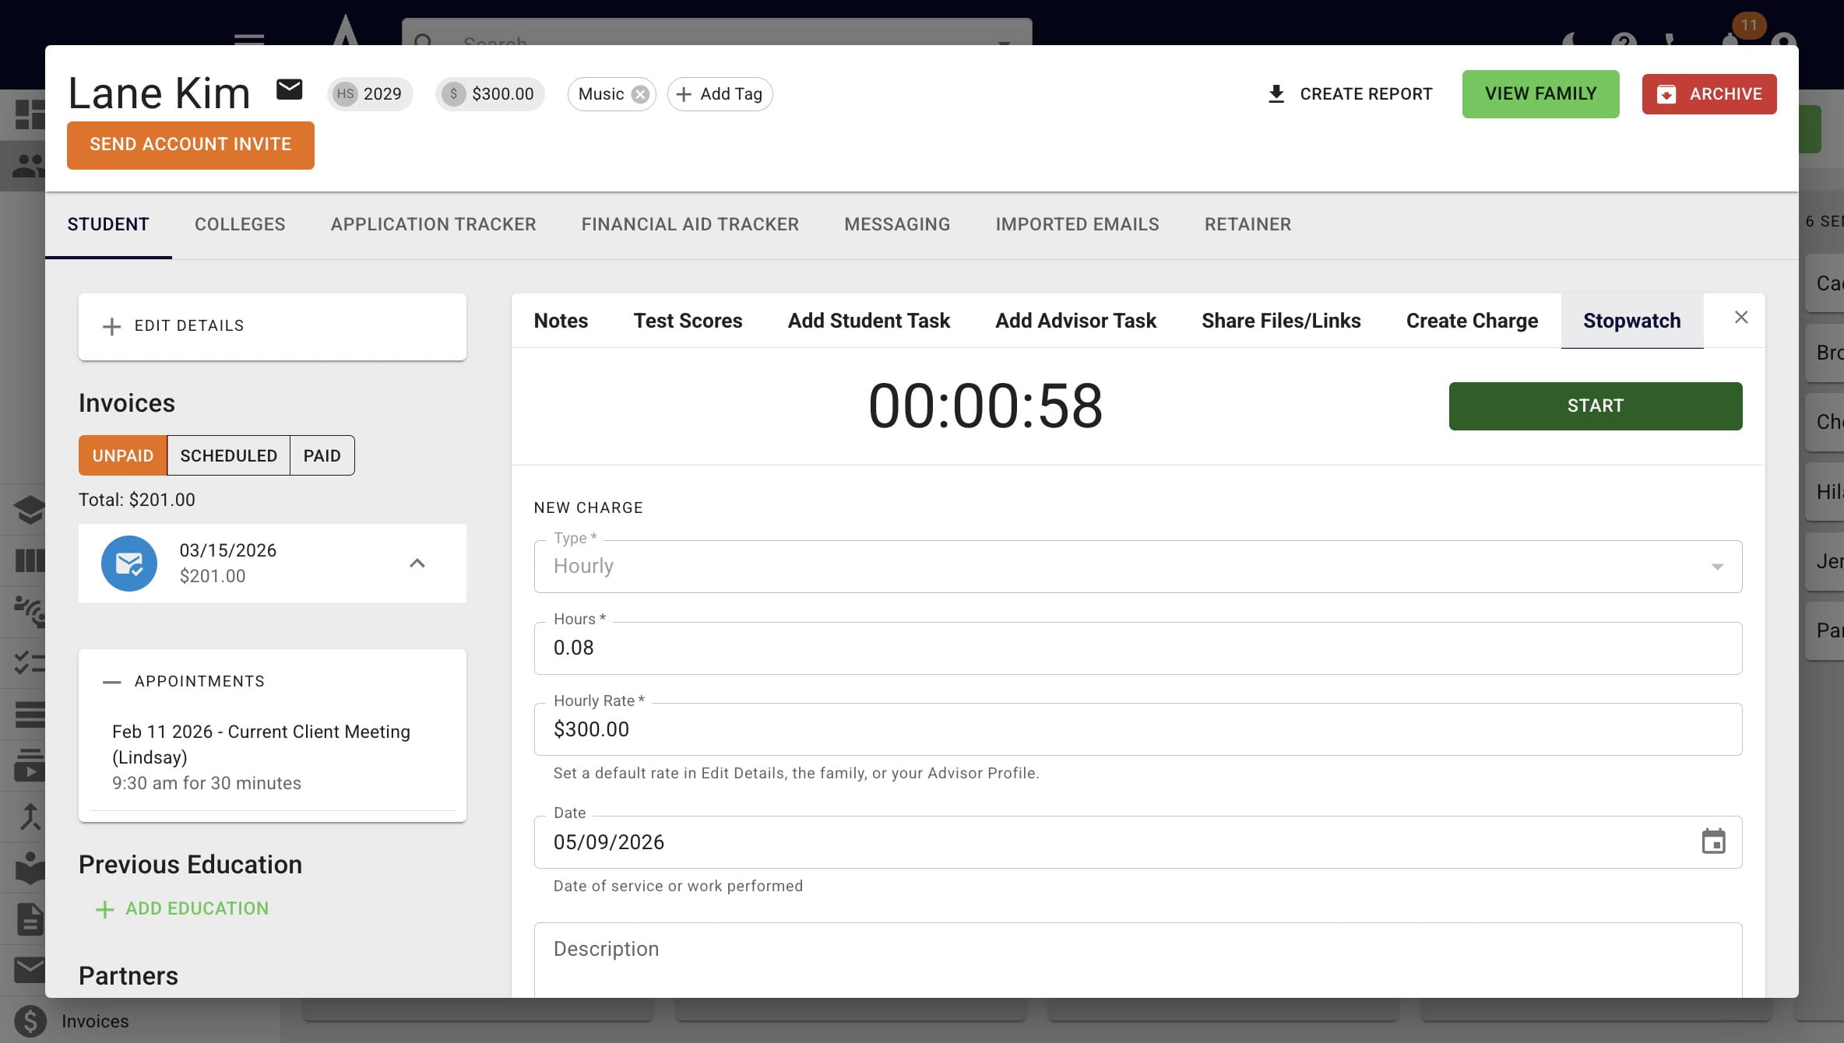This screenshot has height=1043, width=1844.
Task: Show Scheduled invoices
Action: pyautogui.click(x=228, y=455)
